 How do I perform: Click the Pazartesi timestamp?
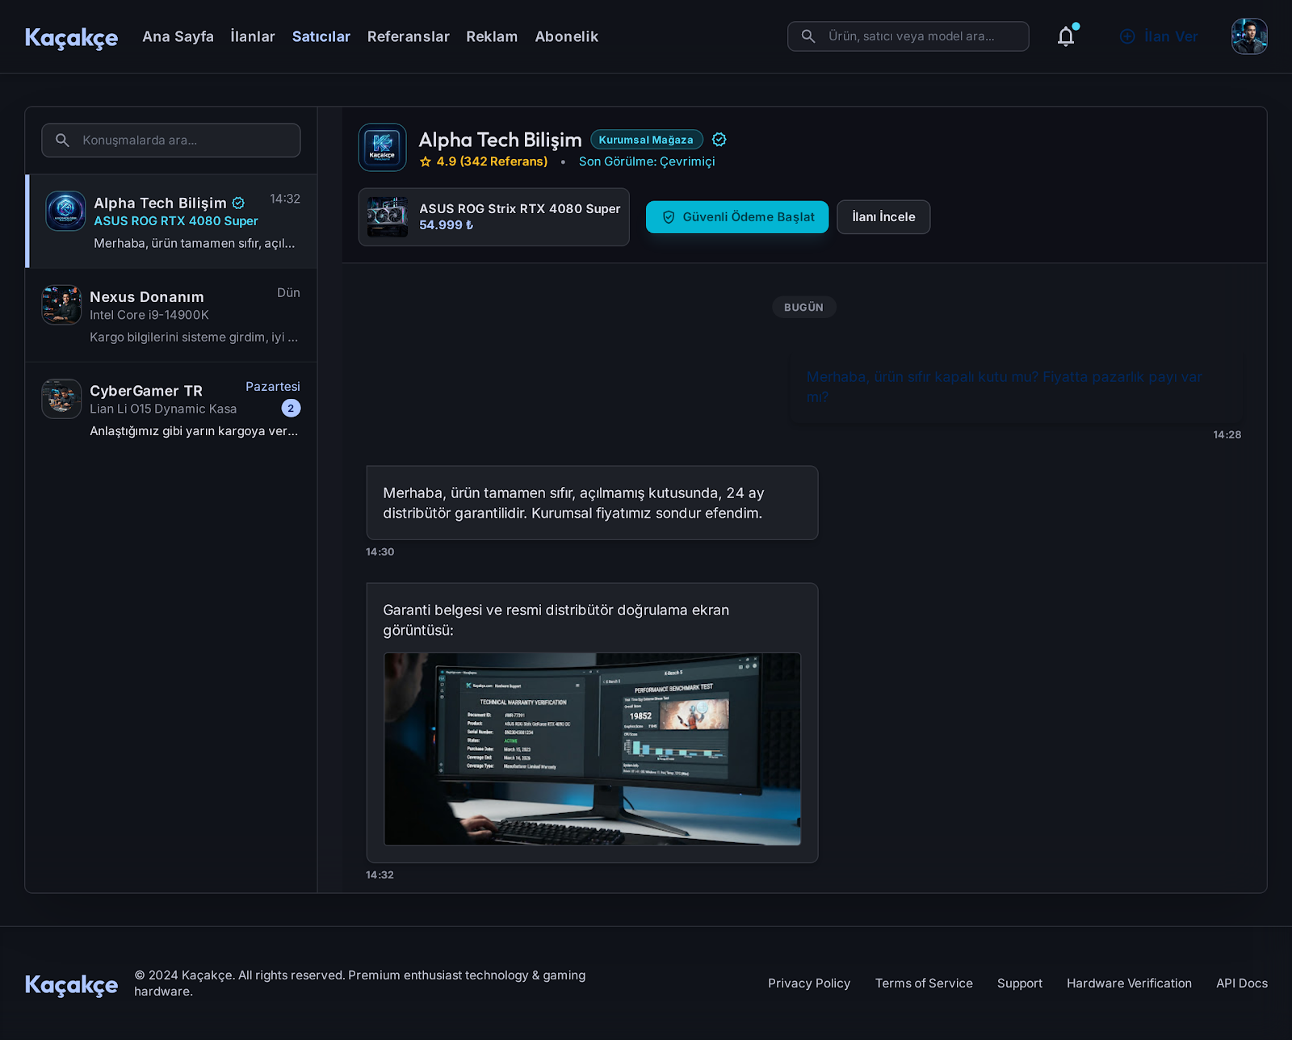click(x=273, y=387)
